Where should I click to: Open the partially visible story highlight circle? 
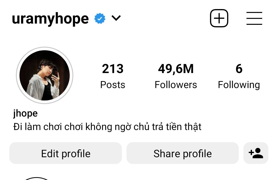37,178
